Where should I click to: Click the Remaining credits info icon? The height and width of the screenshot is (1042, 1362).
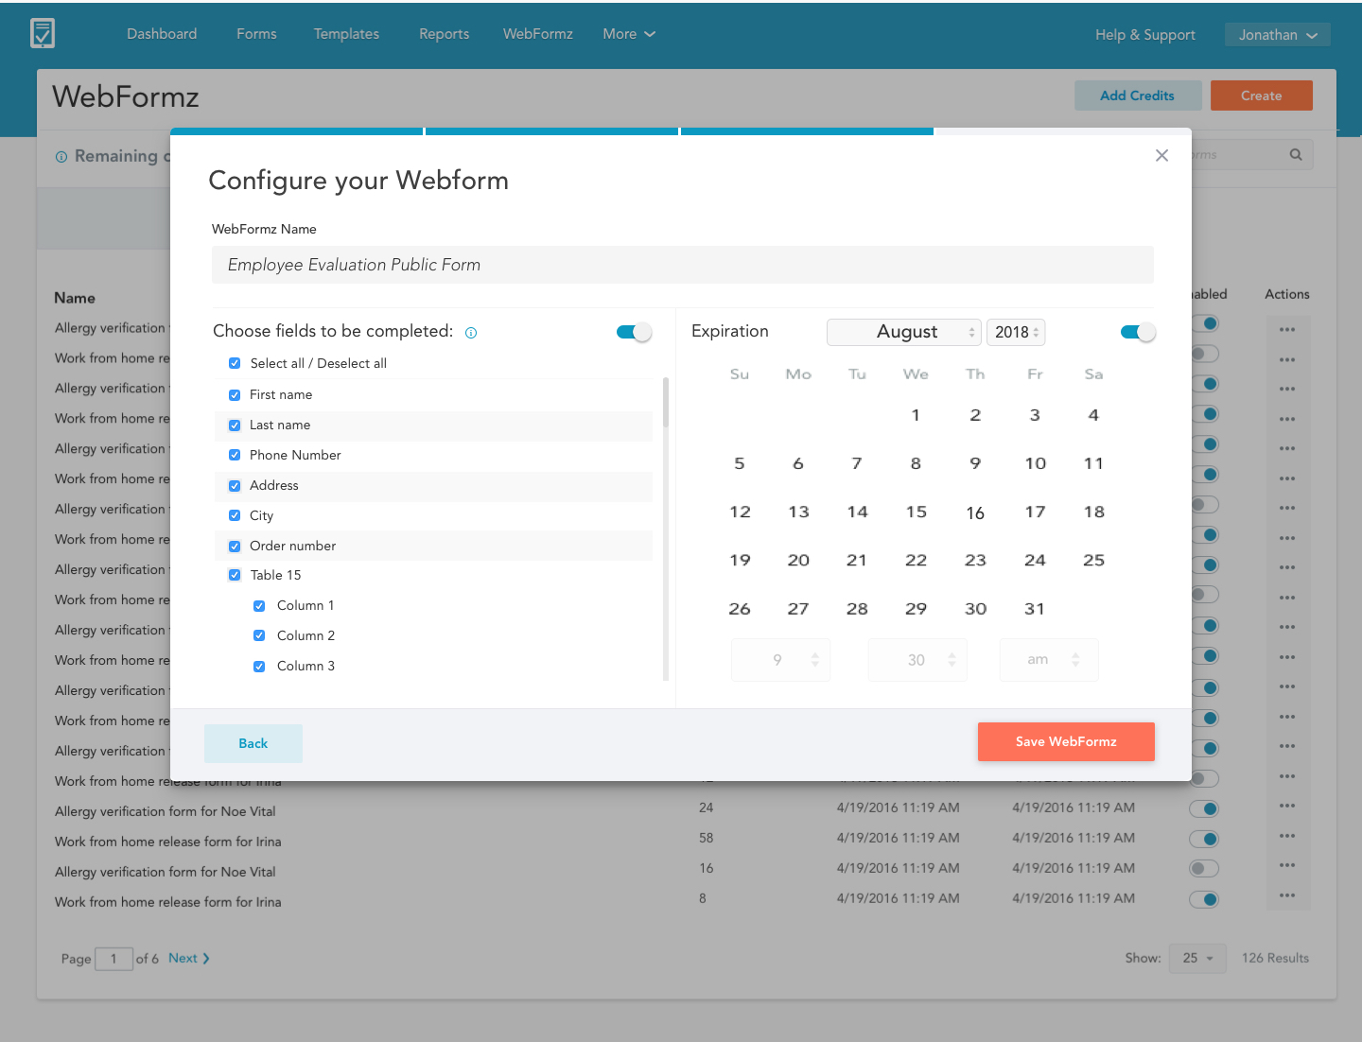pos(61,157)
